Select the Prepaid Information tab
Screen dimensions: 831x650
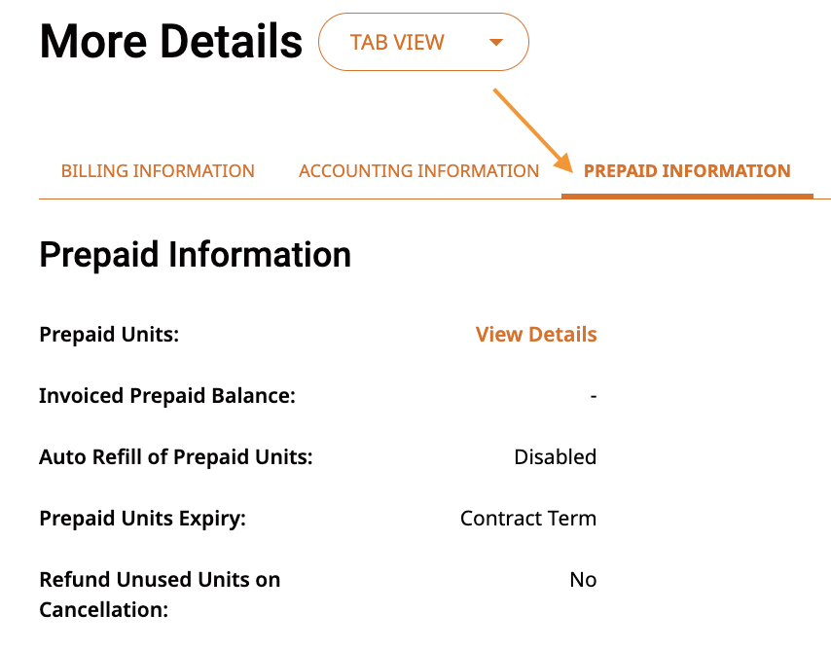tap(687, 171)
